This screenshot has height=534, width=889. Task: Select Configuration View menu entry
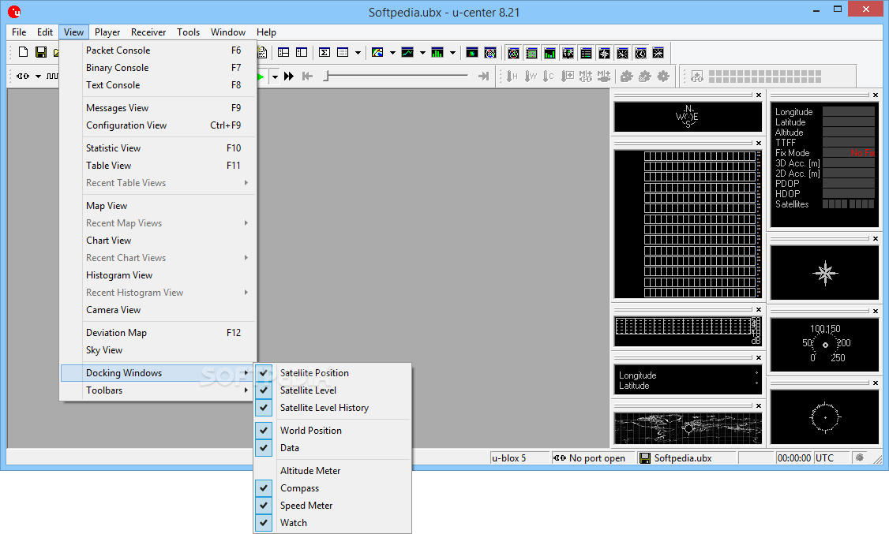pyautogui.click(x=157, y=125)
